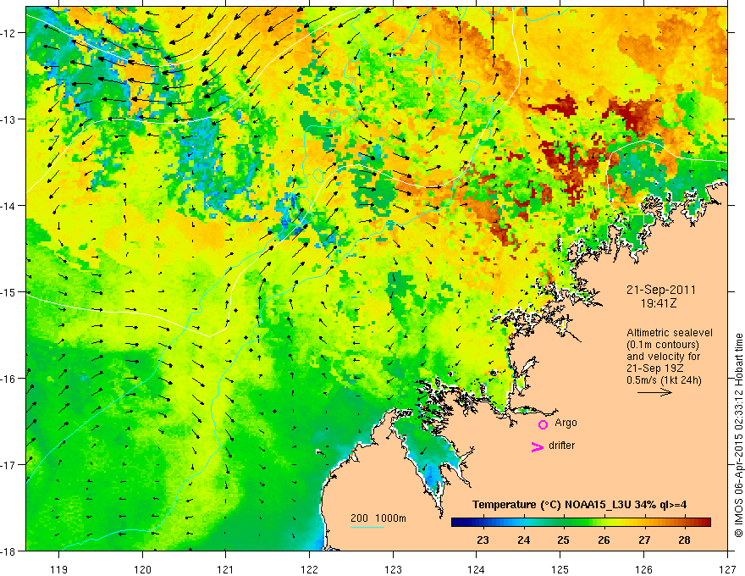Click the 123 longitude axis label
The image size is (745, 576).
coord(393,569)
